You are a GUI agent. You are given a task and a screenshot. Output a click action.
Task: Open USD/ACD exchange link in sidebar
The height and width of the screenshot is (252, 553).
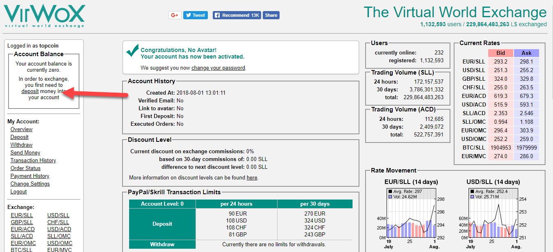point(59,229)
